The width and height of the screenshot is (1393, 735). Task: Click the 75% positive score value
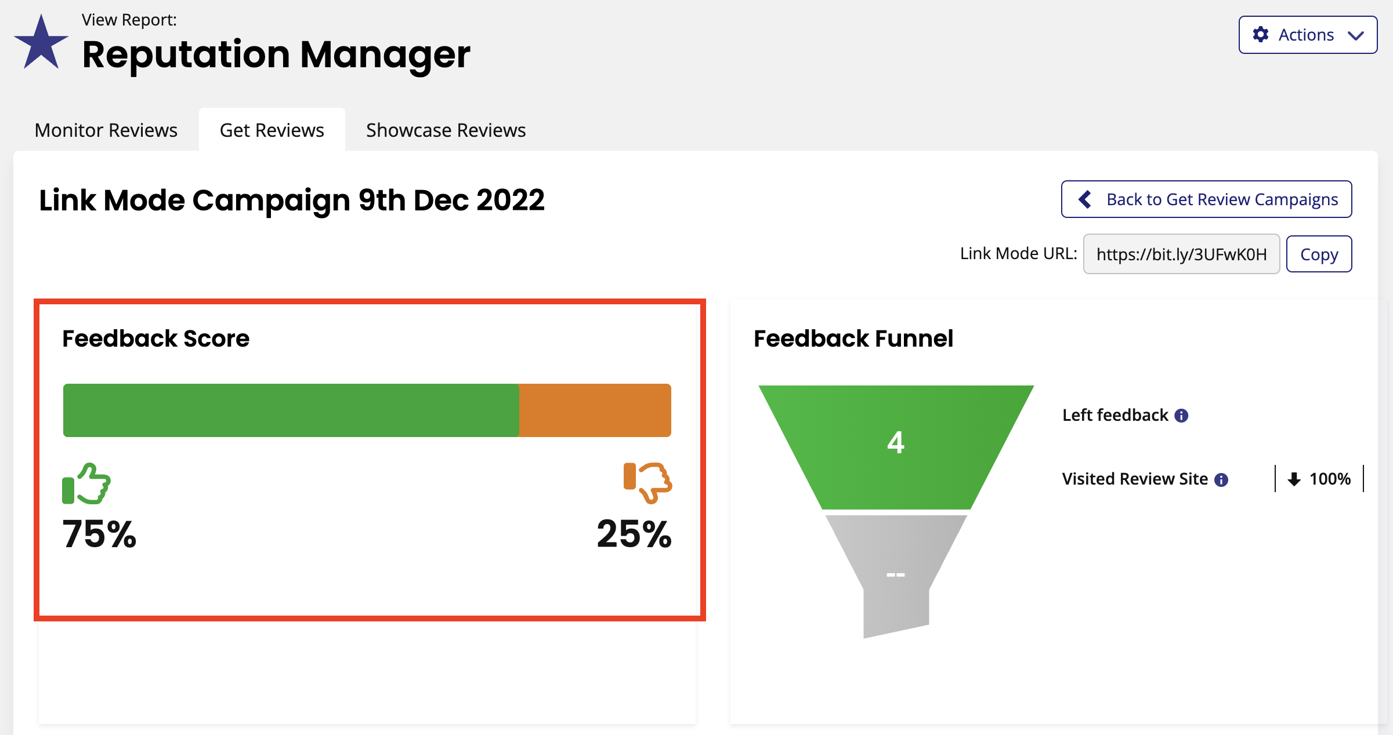tap(99, 533)
